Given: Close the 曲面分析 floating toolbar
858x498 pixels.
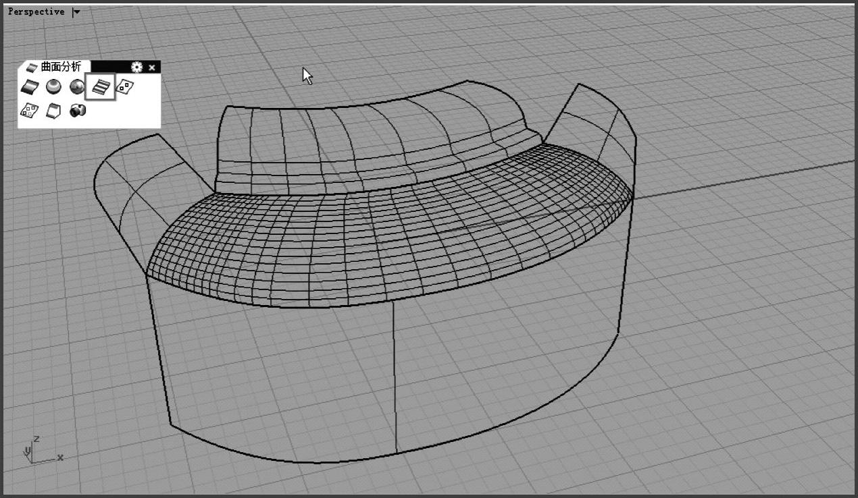Looking at the screenshot, I should (x=152, y=67).
